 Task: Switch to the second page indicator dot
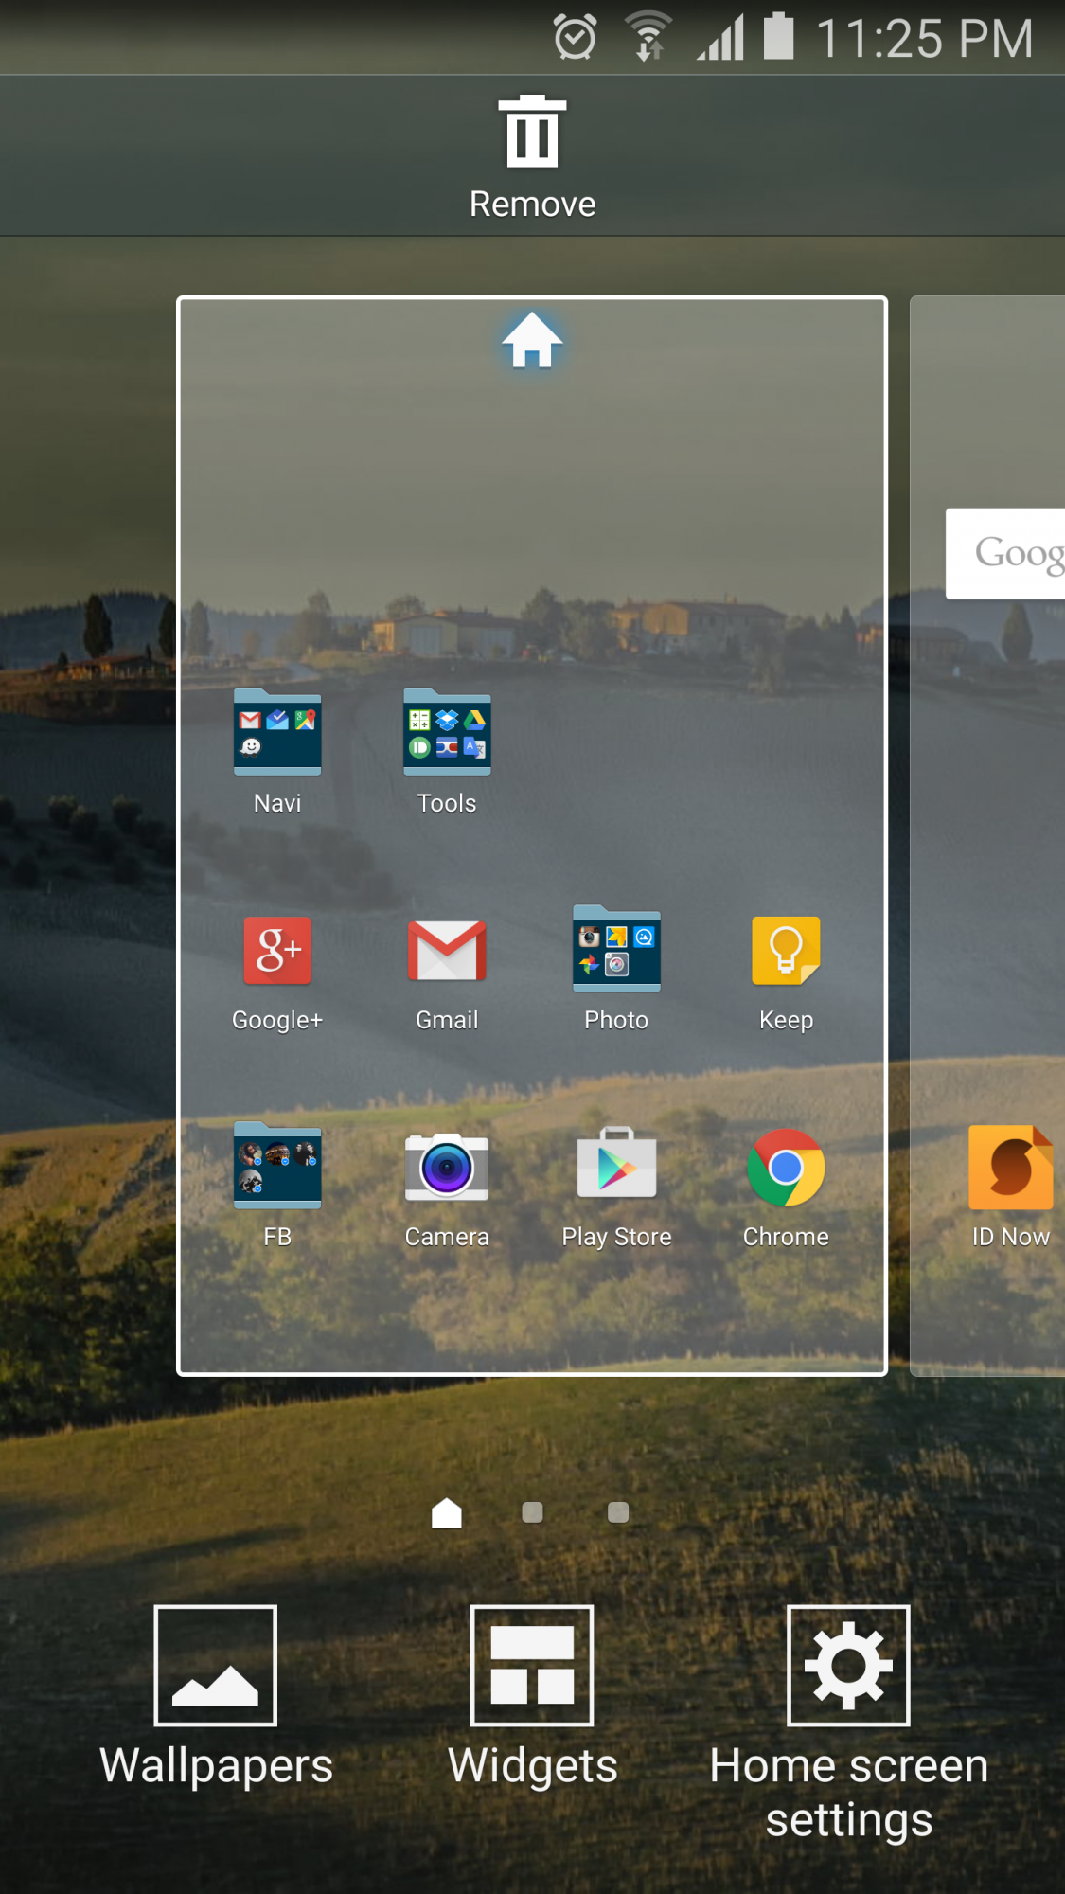[x=532, y=1512]
